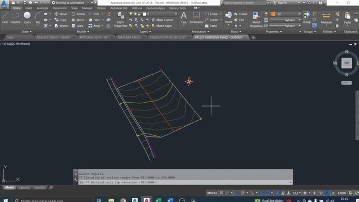This screenshot has width=359, height=202.
Task: Activate the Array command
Action: point(94,26)
